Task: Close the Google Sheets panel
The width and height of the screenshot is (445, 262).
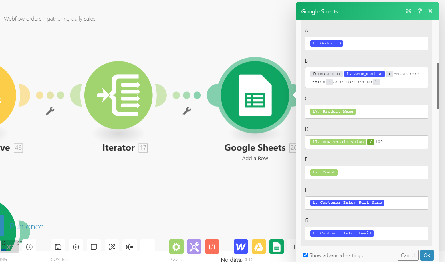Action: coord(430,11)
